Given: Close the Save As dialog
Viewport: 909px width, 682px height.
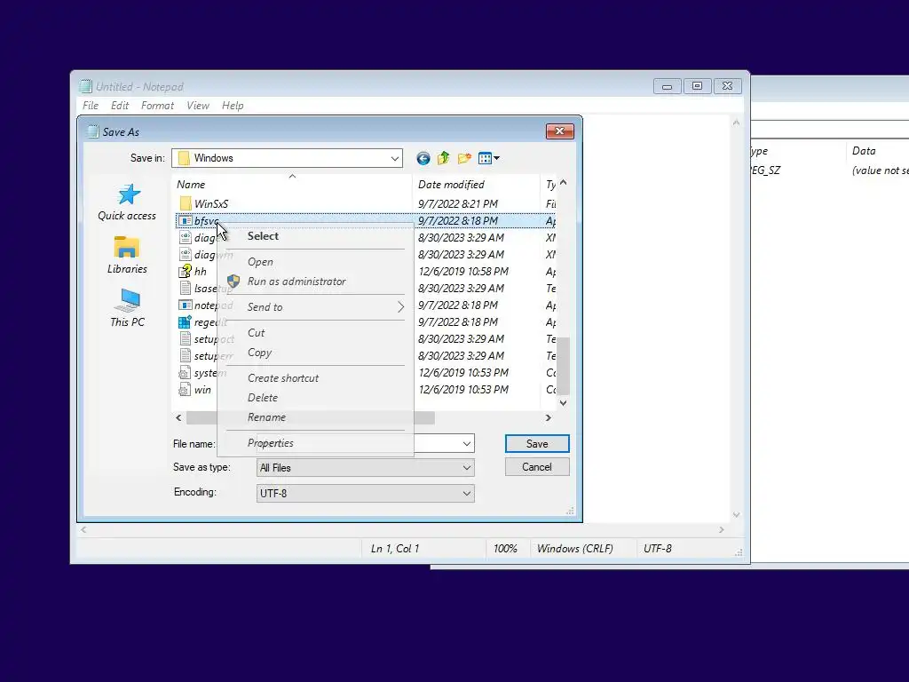Looking at the screenshot, I should pyautogui.click(x=559, y=131).
